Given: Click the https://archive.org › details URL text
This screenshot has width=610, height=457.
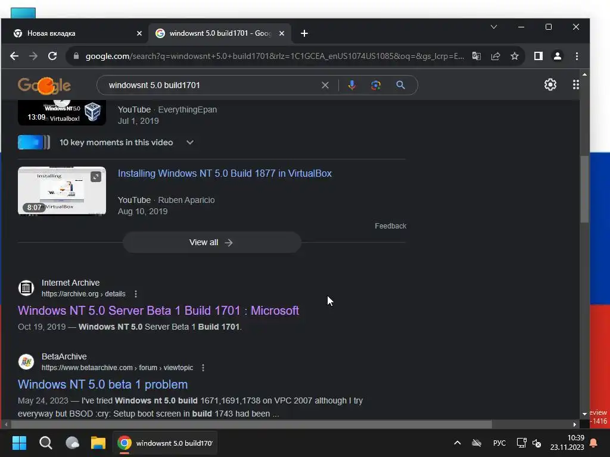Looking at the screenshot, I should tap(83, 294).
